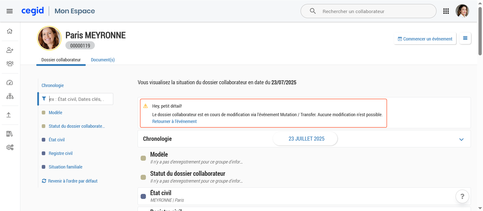The image size is (483, 211).
Task: Open the 23 JUILLET 2025 date selector
Action: [305, 139]
